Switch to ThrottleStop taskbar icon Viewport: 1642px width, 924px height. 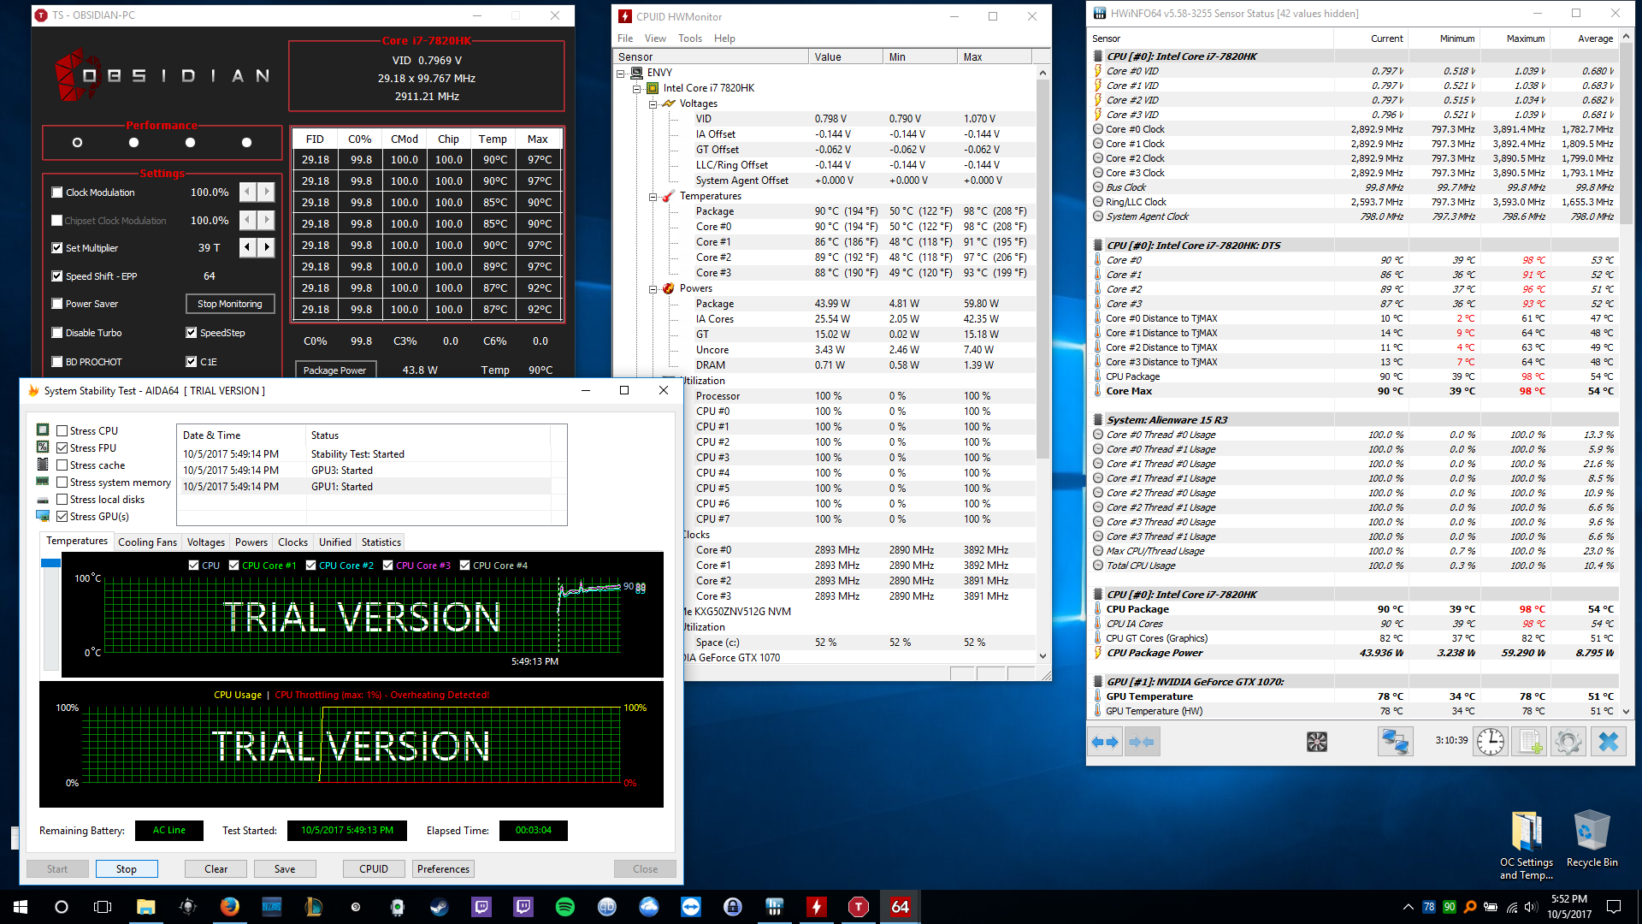coord(859,907)
